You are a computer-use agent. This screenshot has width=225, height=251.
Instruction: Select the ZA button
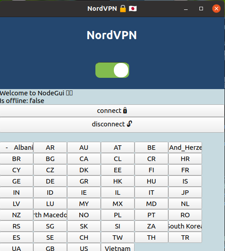tap(151, 226)
